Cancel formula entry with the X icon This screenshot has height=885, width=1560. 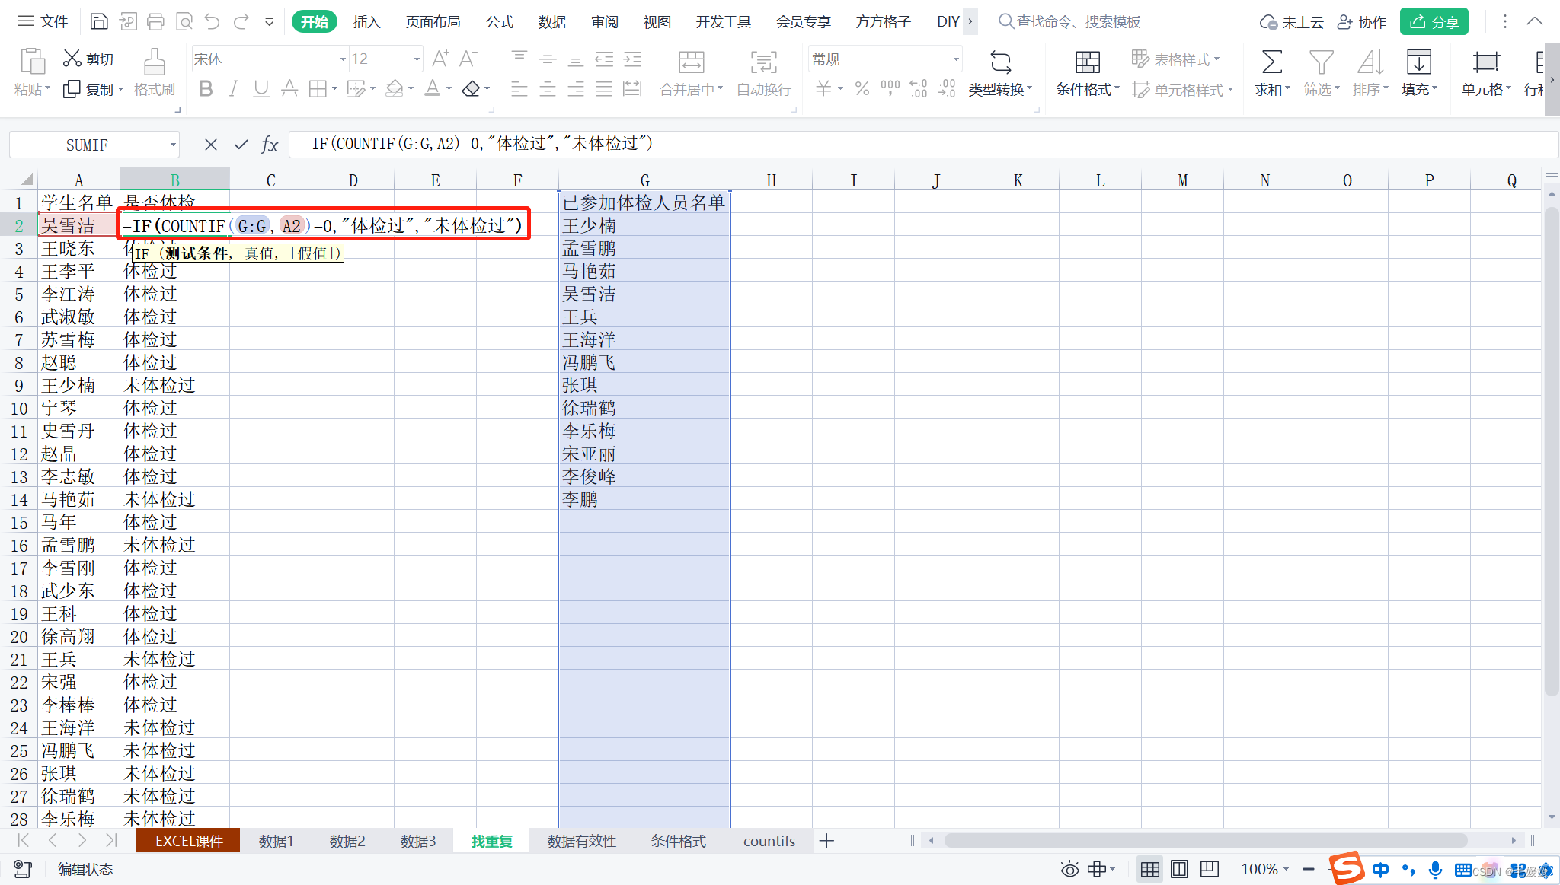tap(211, 145)
